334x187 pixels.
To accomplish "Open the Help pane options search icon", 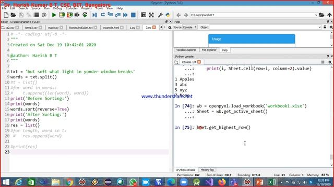I will pyautogui.click(x=331, y=27).
